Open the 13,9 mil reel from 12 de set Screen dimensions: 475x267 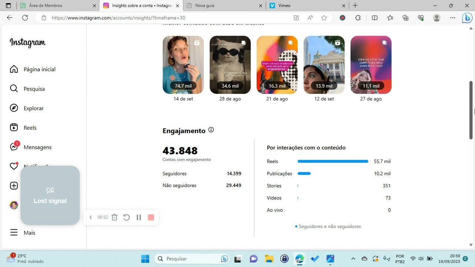(x=324, y=65)
